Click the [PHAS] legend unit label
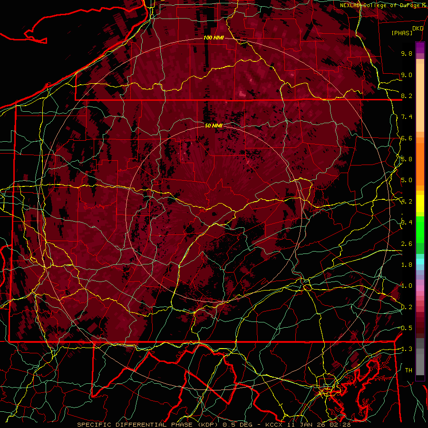 click(x=402, y=33)
